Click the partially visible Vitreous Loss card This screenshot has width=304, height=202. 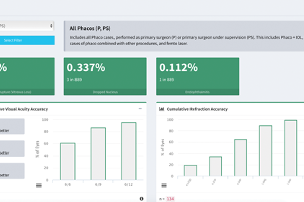click(x=27, y=76)
